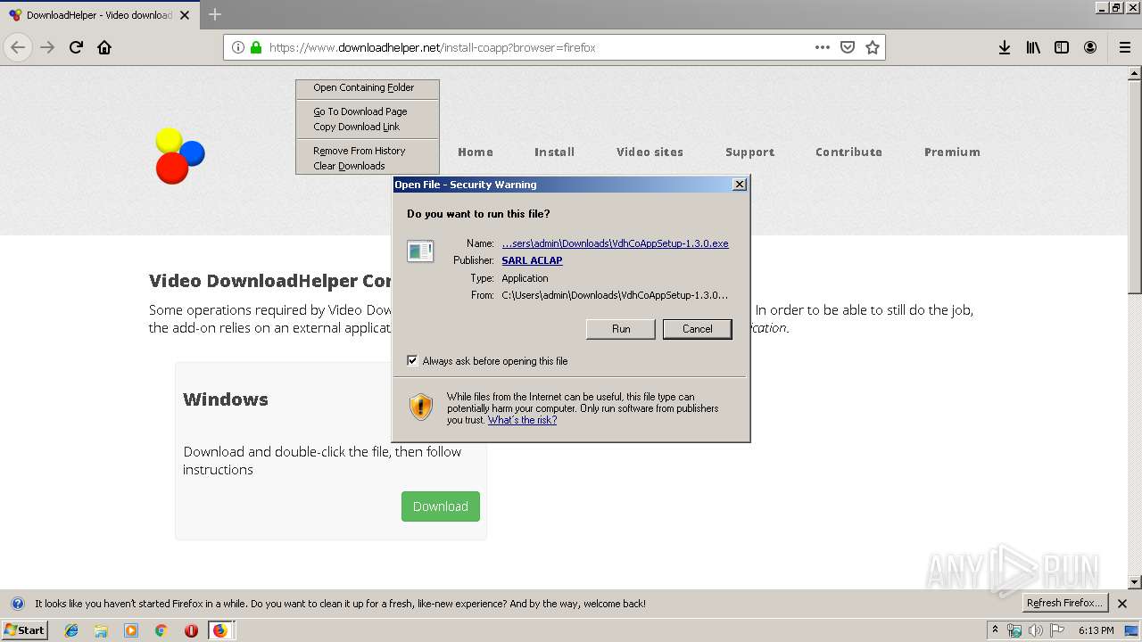Select Open Containing Folder menu entry

[x=368, y=87]
